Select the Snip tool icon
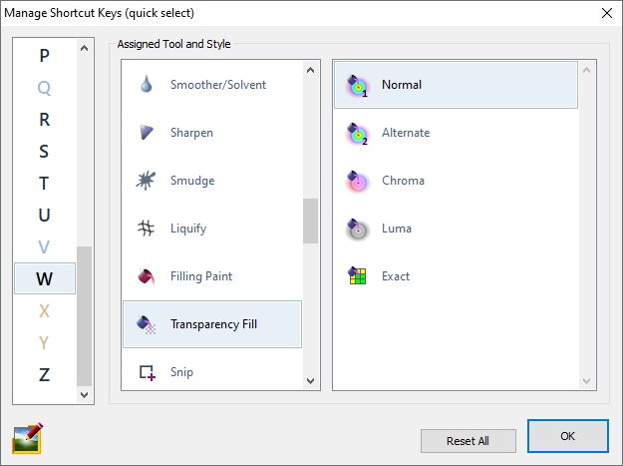623x466 pixels. tap(147, 372)
